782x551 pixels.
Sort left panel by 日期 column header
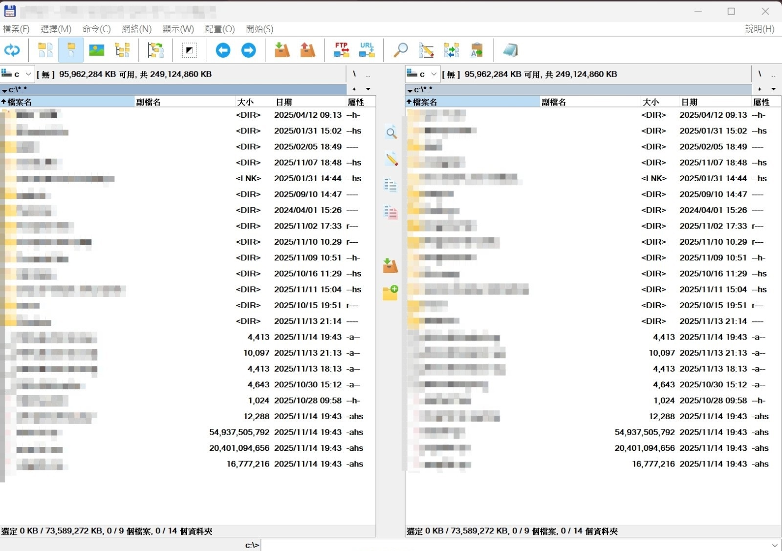[x=284, y=102]
